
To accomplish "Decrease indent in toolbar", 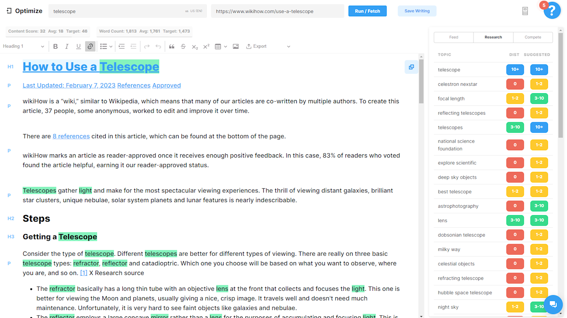I will [x=133, y=47].
